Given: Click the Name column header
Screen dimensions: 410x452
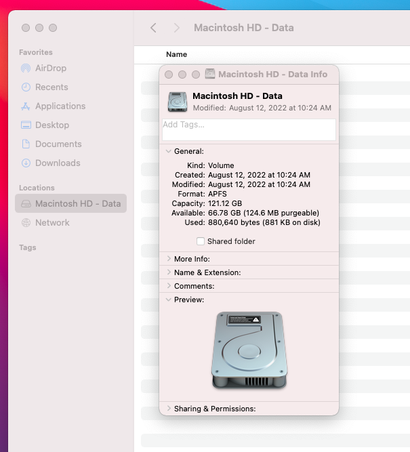Looking at the screenshot, I should tap(176, 54).
